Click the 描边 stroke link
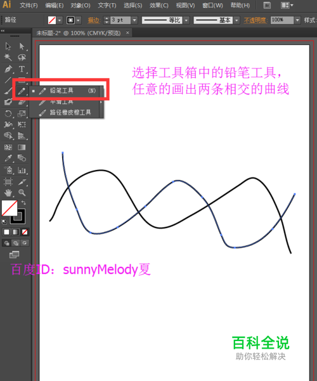This screenshot has height=381, width=317. point(94,20)
